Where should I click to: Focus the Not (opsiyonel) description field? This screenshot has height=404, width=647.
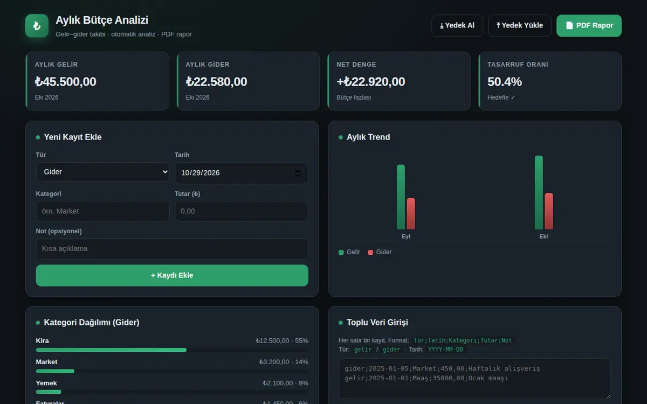pyautogui.click(x=172, y=249)
